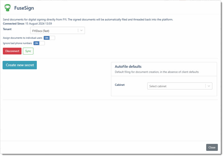The width and height of the screenshot is (224, 157).
Task: Click the Sync button
Action: coord(28,51)
